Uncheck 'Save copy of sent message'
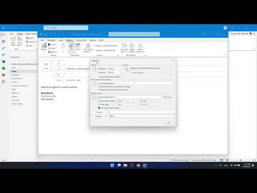The image size is (257, 193). (x=99, y=108)
